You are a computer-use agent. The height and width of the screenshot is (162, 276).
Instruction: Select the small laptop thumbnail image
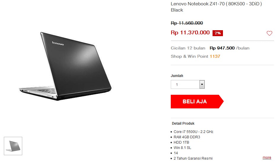click(x=13, y=146)
